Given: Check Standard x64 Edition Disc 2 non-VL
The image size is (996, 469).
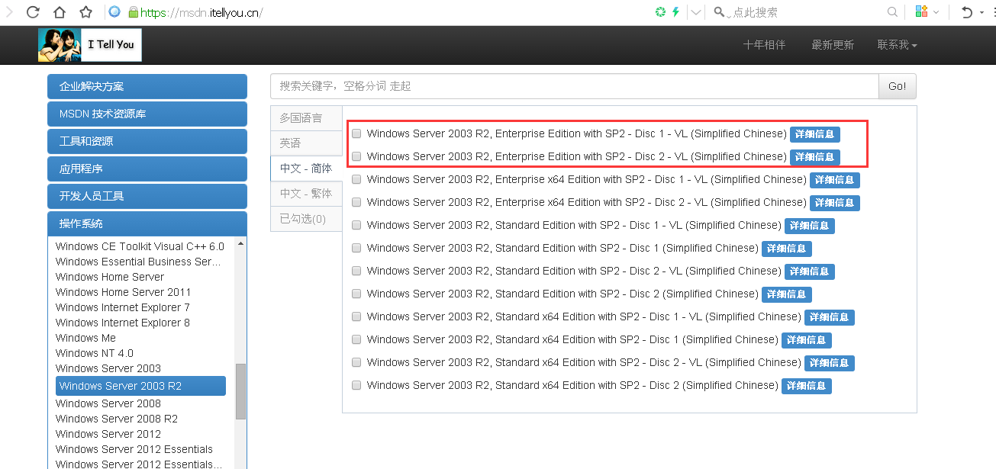Looking at the screenshot, I should (356, 386).
